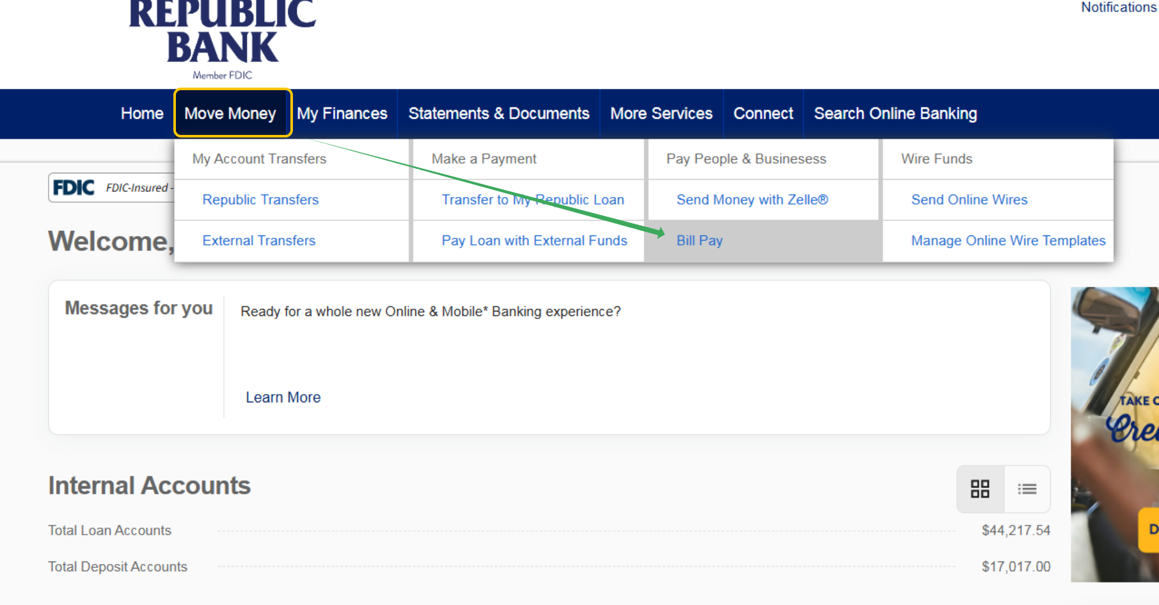
Task: Open Notifications at top right
Action: [x=1119, y=8]
